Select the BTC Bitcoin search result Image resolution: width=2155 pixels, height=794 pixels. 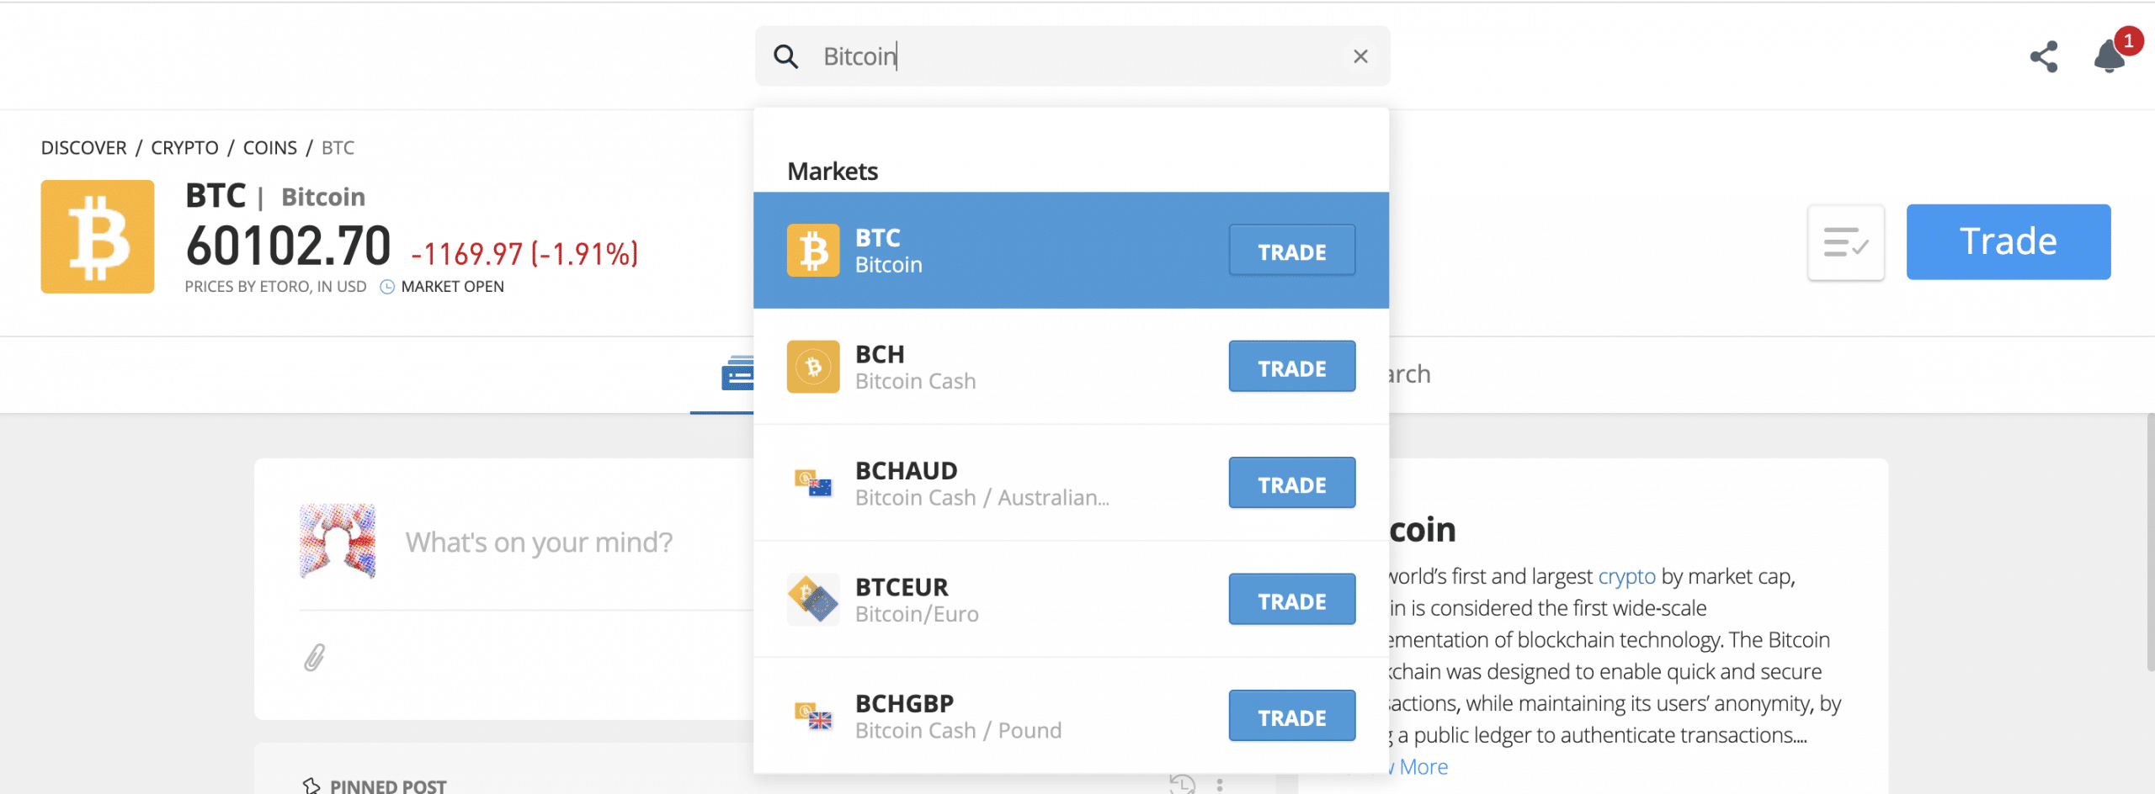1071,250
